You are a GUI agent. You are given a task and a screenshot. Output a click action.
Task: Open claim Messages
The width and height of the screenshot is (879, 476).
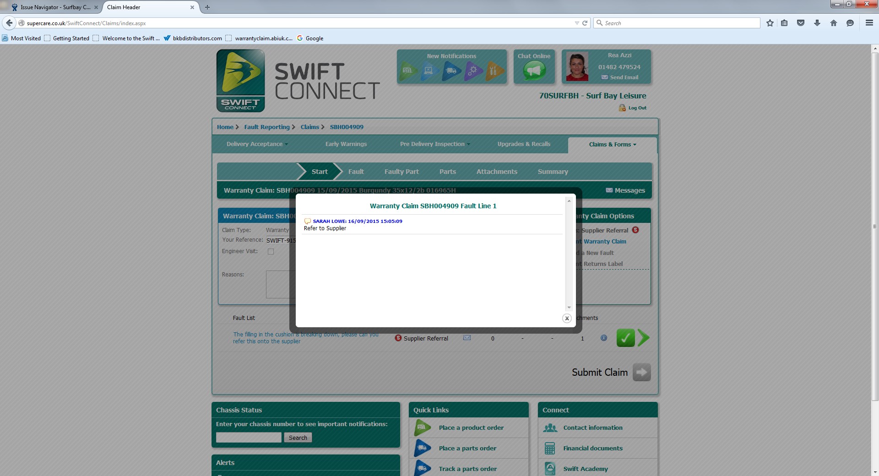tap(625, 190)
